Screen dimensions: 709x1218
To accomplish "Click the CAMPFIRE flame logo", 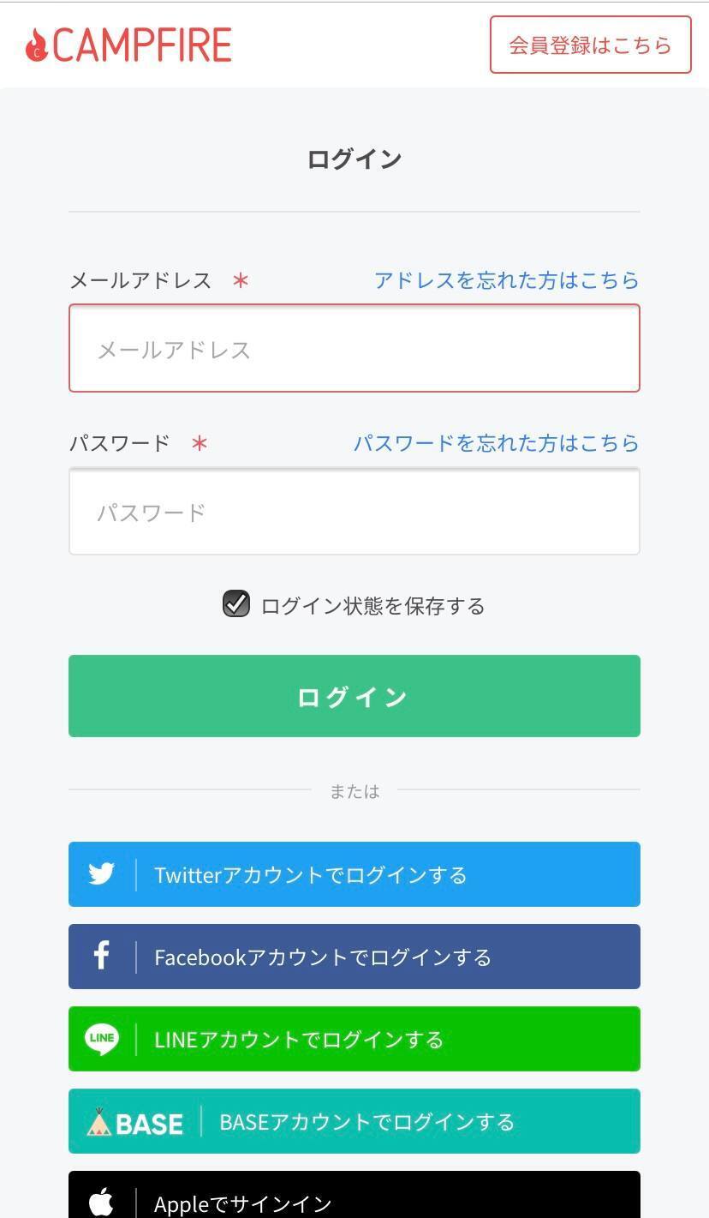I will point(37,45).
